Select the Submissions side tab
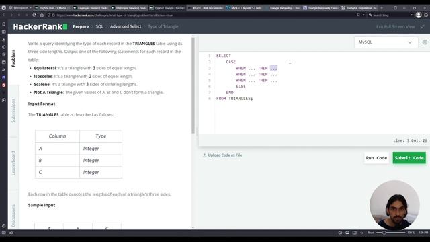Image resolution: width=430 pixels, height=242 pixels. (x=13, y=110)
